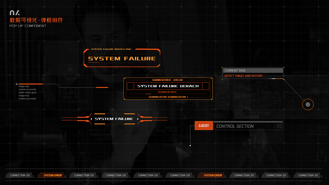The width and height of the screenshot is (329, 185).
Task: Click the SYSTEM FAILURE BERACH title box
Action: [168, 86]
